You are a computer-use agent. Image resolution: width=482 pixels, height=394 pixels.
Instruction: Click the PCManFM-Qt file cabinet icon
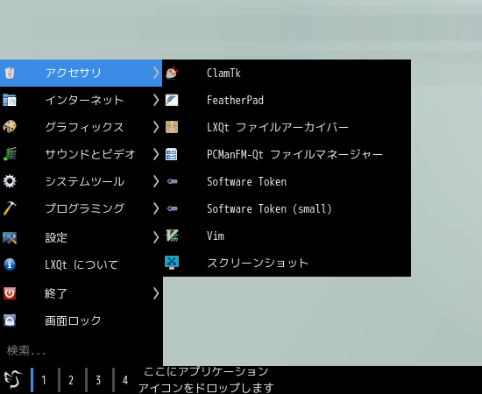[171, 154]
